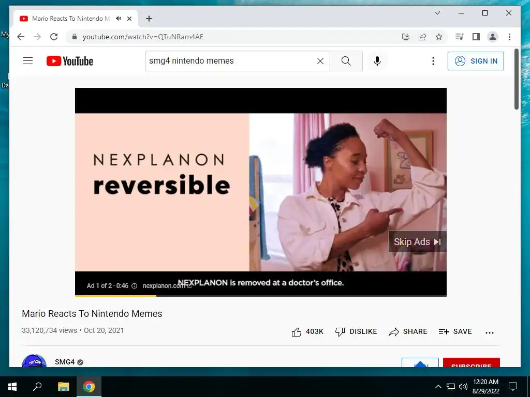Close the Mario Reacts To Nintendo tab

tap(129, 19)
